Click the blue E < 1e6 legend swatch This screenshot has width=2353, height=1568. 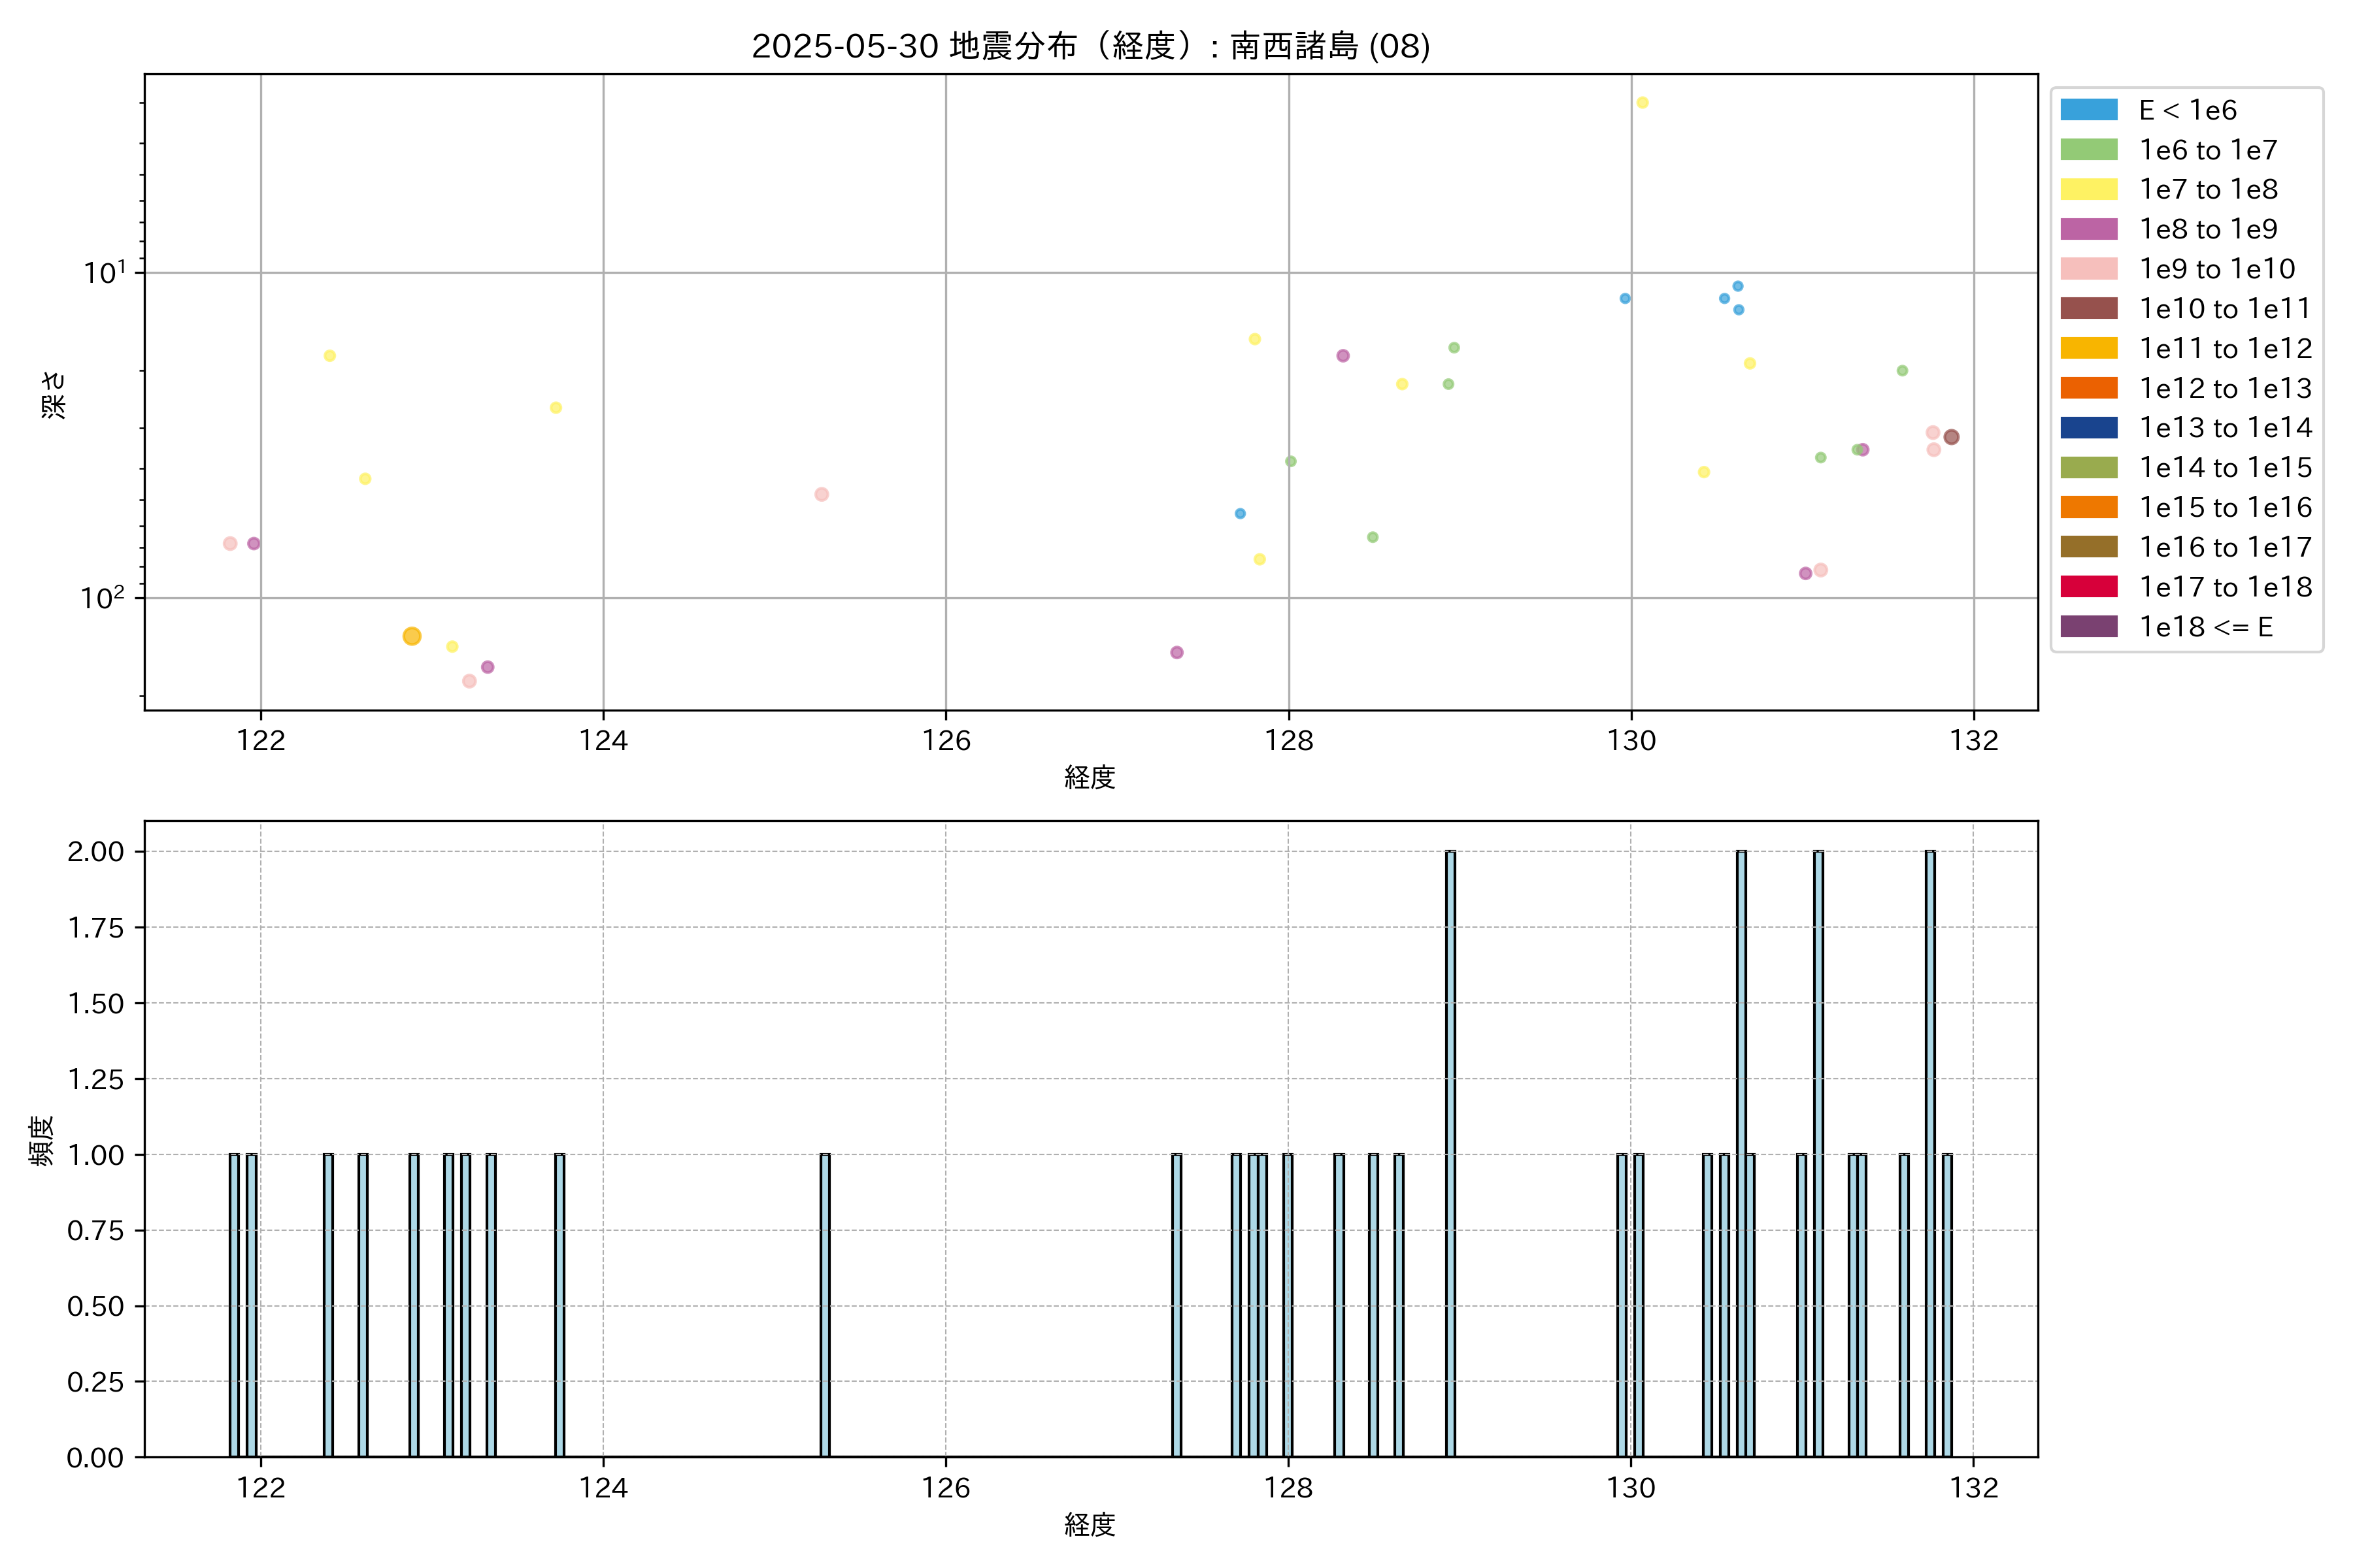[x=2089, y=110]
